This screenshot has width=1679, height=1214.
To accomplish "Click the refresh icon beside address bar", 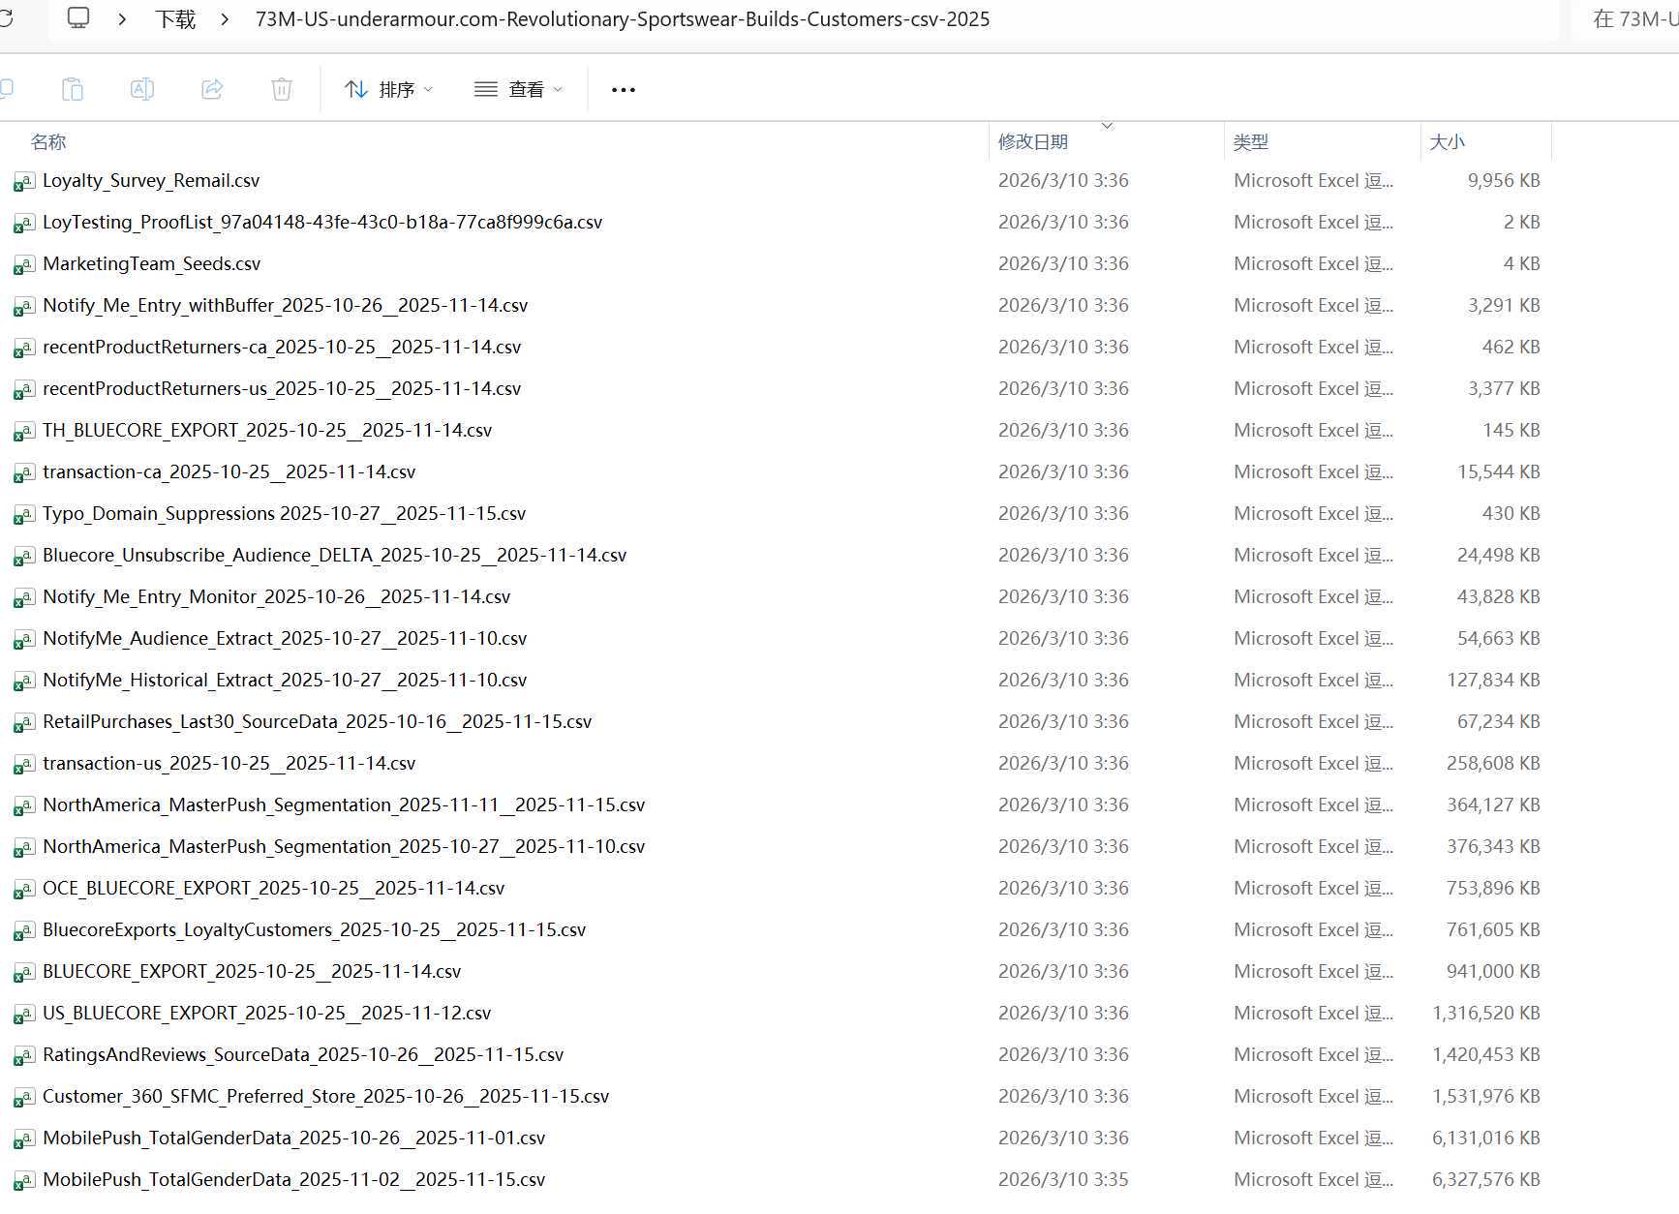I will click(6, 18).
